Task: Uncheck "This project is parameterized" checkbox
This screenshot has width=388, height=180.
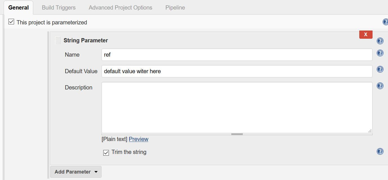Action: (x=11, y=22)
